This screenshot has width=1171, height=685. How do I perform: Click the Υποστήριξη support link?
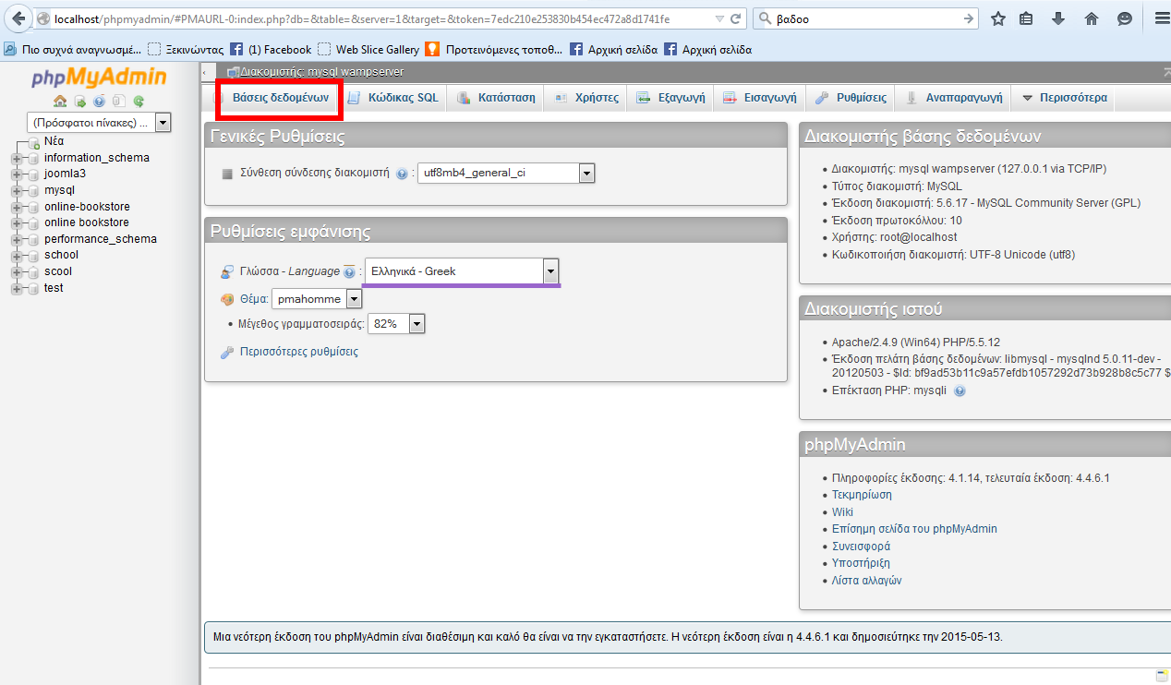pos(861,563)
